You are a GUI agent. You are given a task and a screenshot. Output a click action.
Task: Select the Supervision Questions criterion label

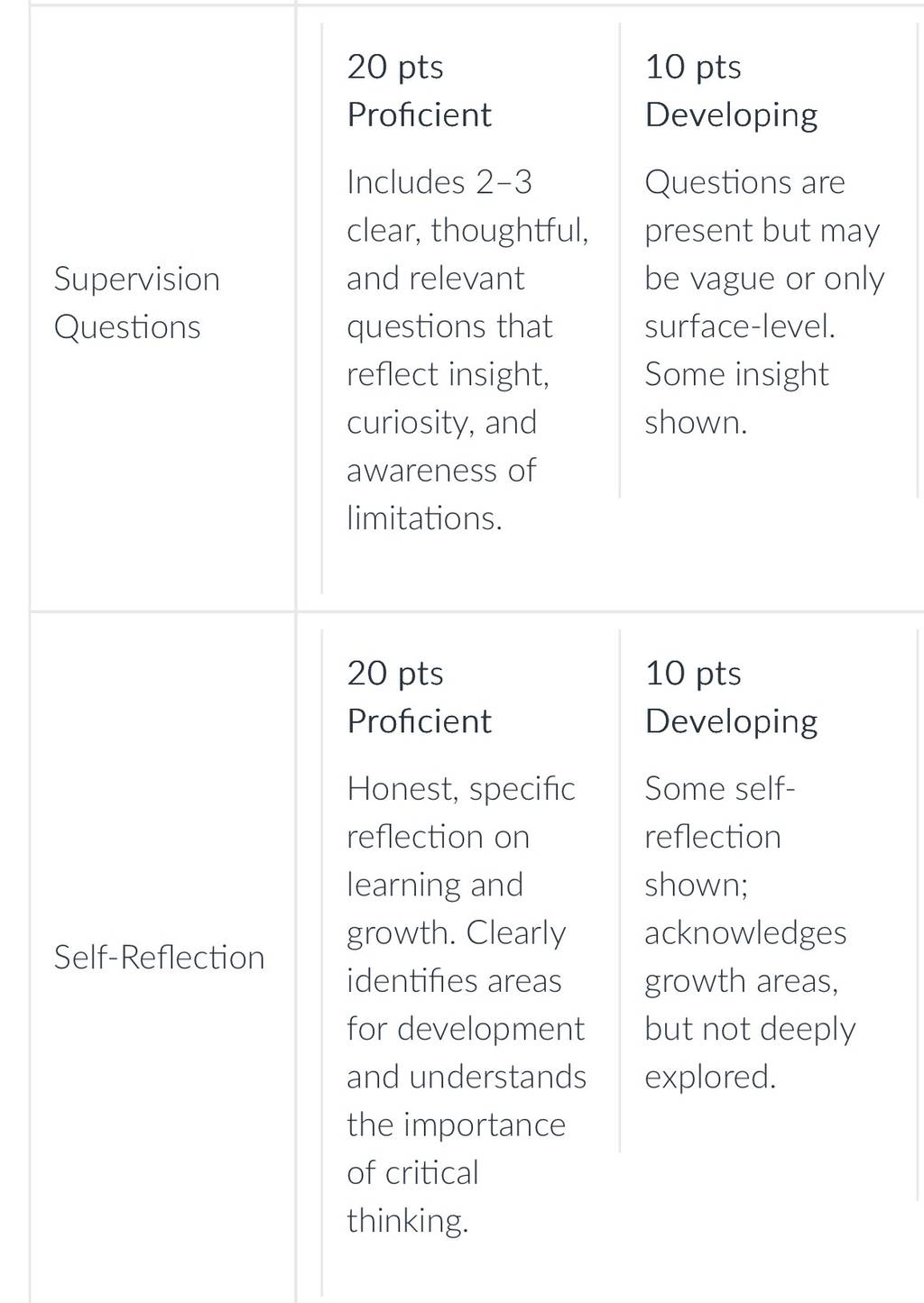pyautogui.click(x=136, y=303)
